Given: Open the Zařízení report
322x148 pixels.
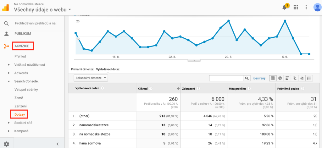Looking at the screenshot, I should pos(20,106).
